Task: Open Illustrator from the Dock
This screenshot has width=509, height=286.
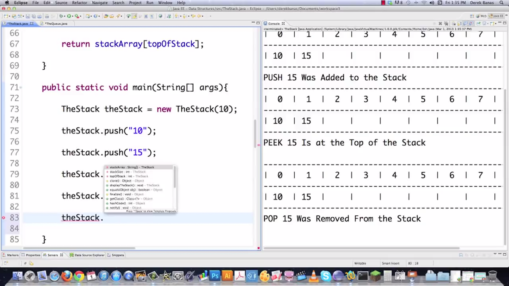Action: (x=227, y=276)
